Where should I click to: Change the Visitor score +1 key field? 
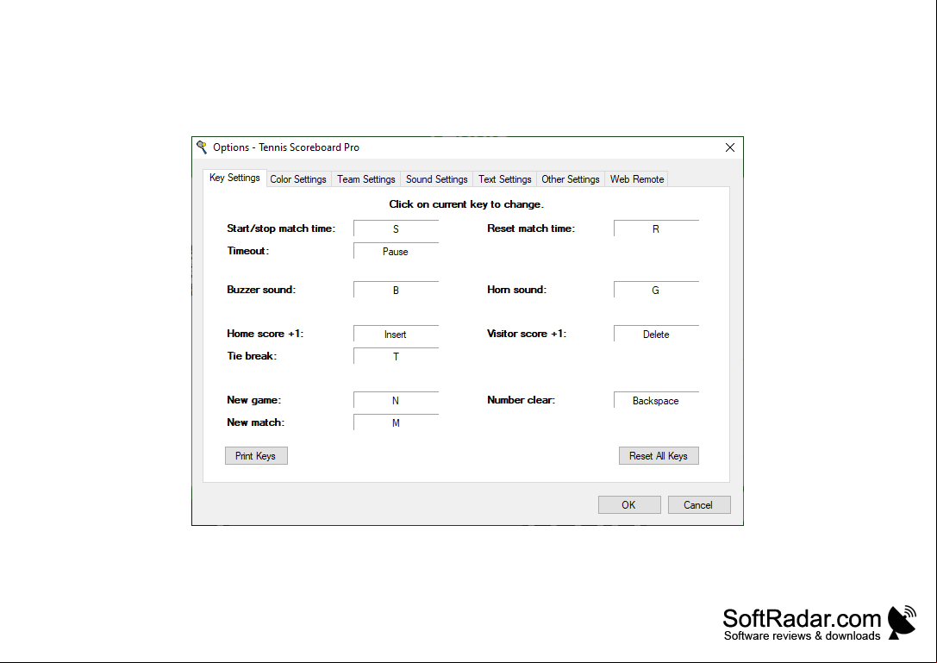[655, 335]
